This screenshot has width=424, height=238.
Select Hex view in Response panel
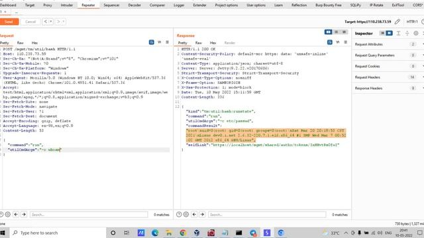pyautogui.click(x=213, y=43)
